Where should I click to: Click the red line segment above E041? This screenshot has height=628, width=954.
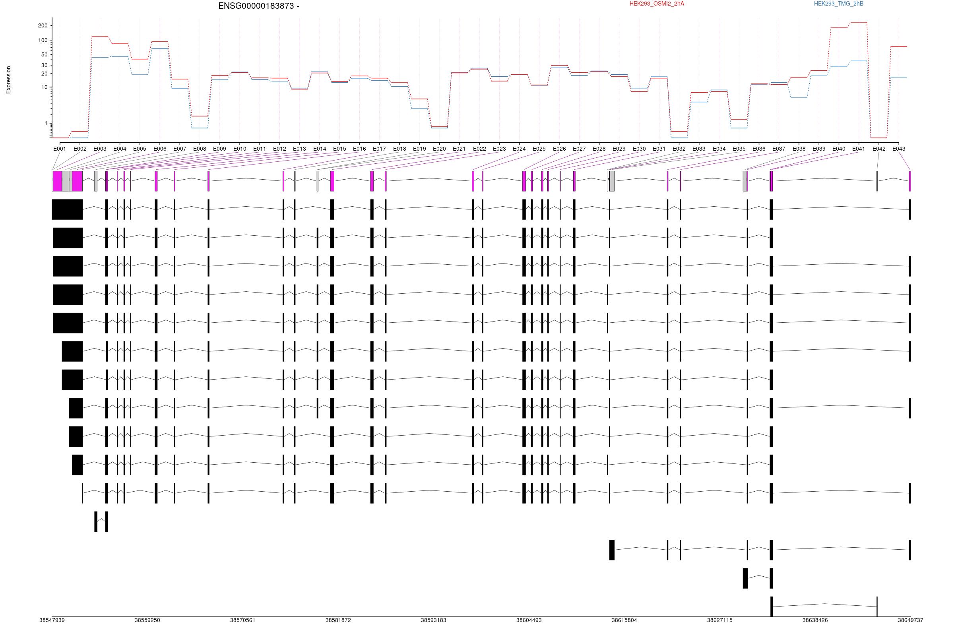pyautogui.click(x=859, y=22)
